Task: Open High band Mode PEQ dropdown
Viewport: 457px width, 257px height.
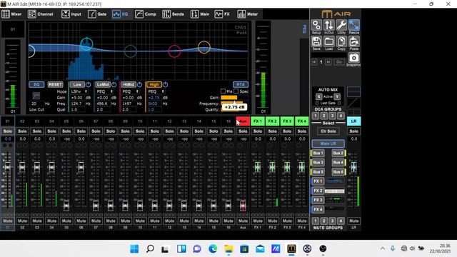Action: pyautogui.click(x=156, y=91)
